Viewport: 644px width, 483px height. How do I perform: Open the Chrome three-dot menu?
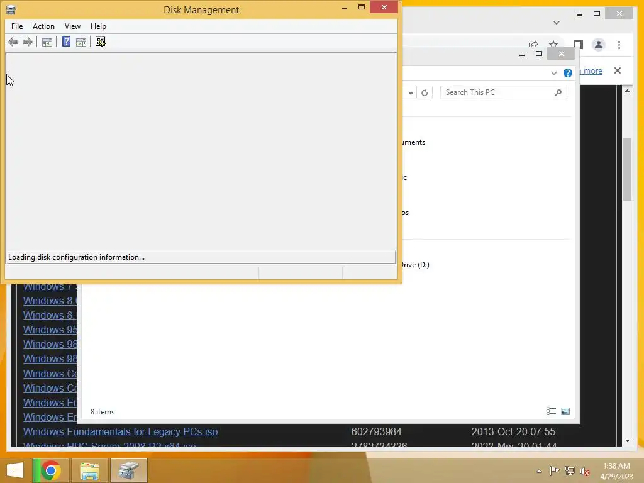tap(619, 45)
